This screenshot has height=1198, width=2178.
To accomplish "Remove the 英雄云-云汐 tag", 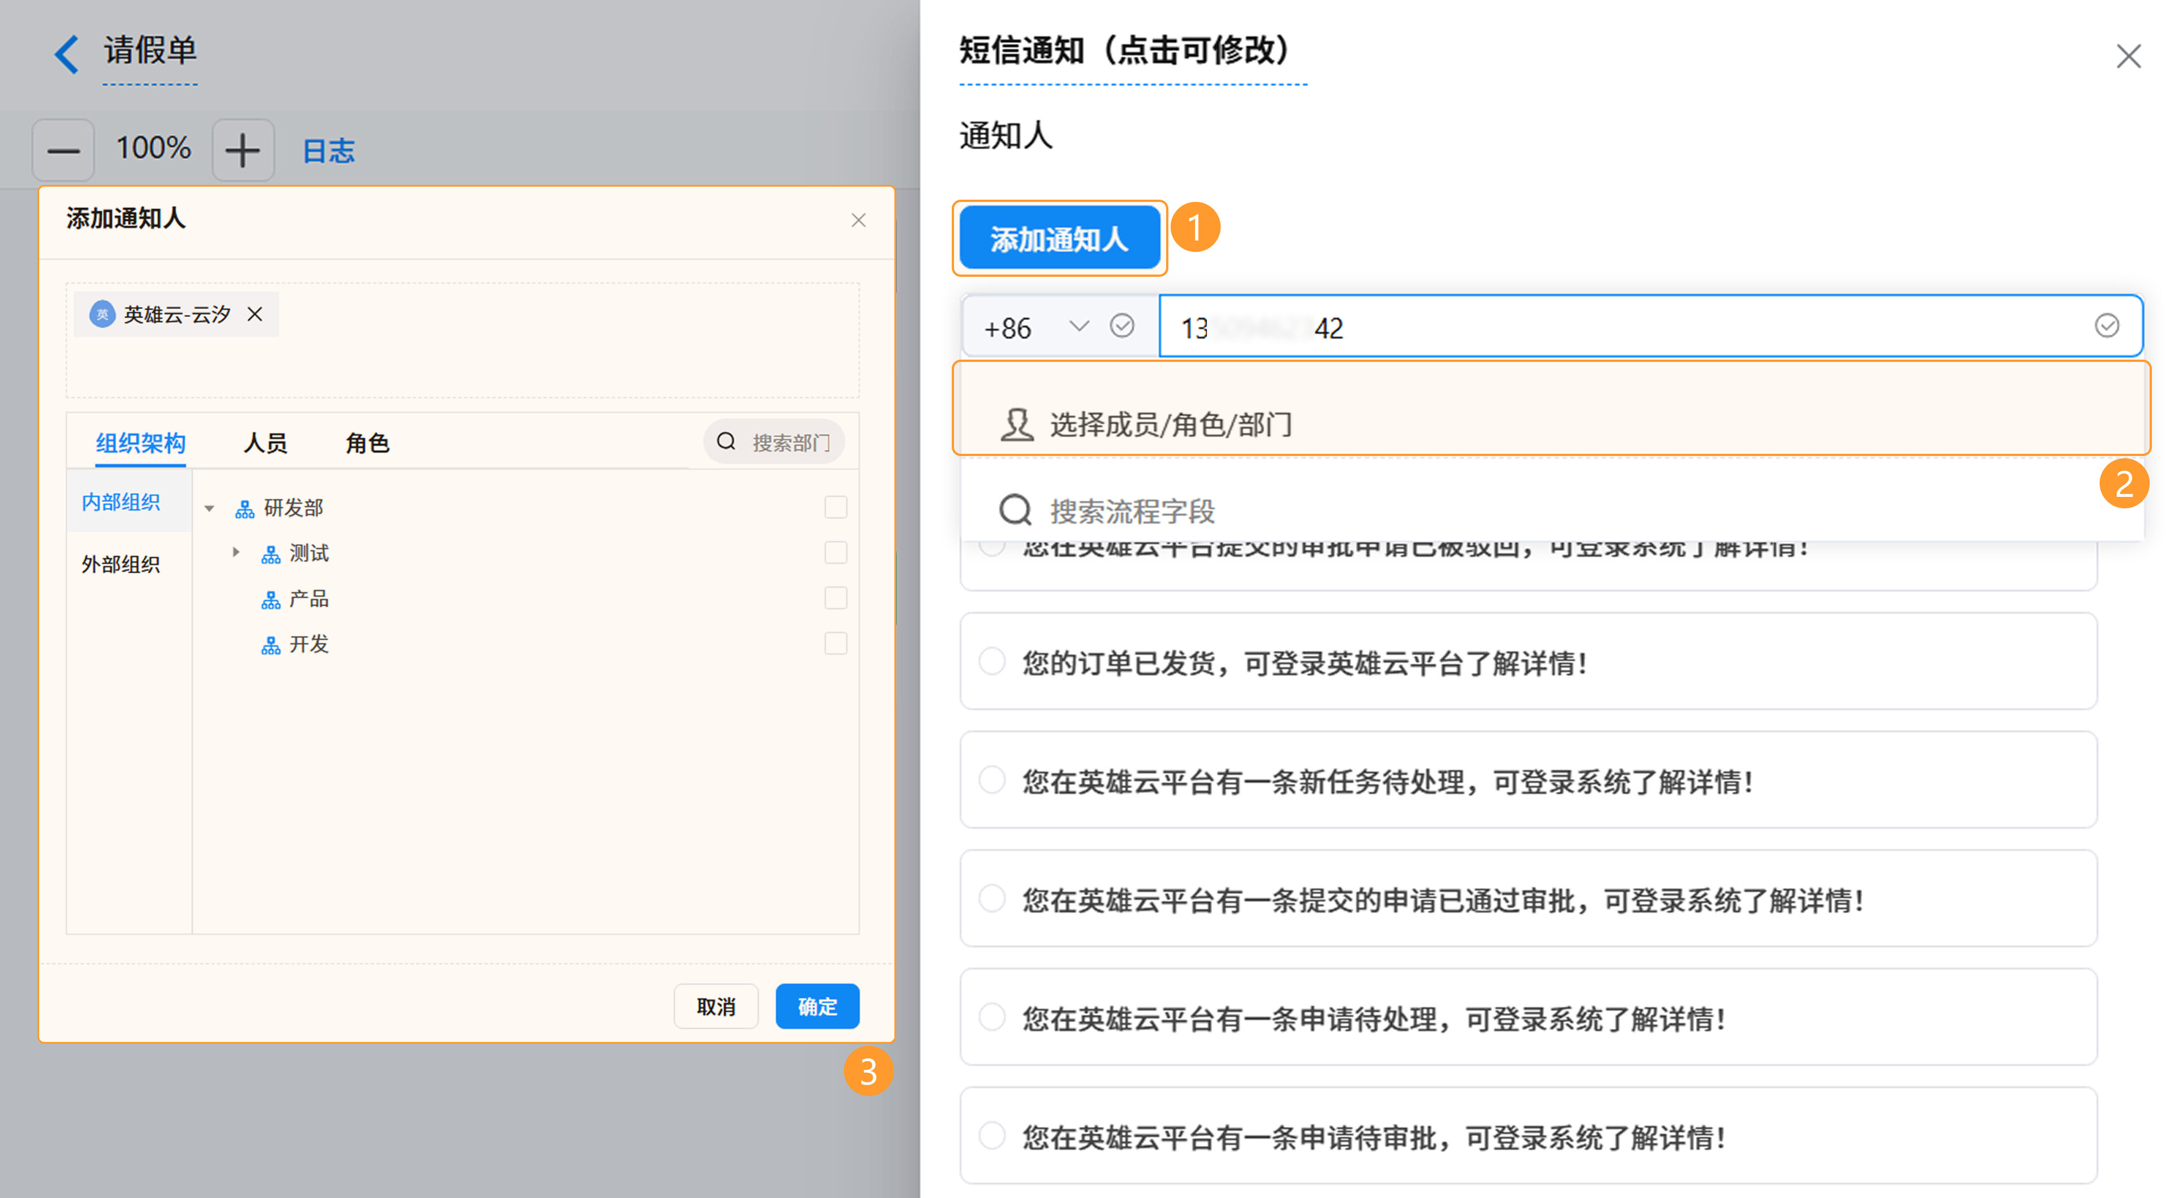I will (x=255, y=314).
